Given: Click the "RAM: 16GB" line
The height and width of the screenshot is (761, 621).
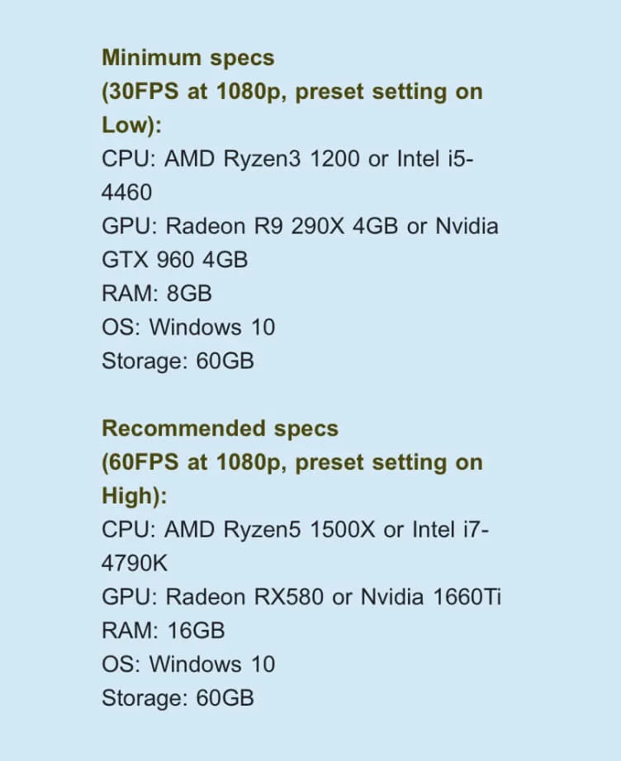Looking at the screenshot, I should [x=164, y=631].
